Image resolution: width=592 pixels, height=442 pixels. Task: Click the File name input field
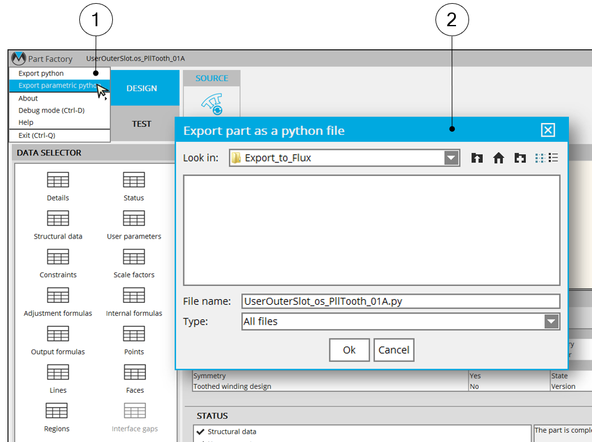pos(400,302)
